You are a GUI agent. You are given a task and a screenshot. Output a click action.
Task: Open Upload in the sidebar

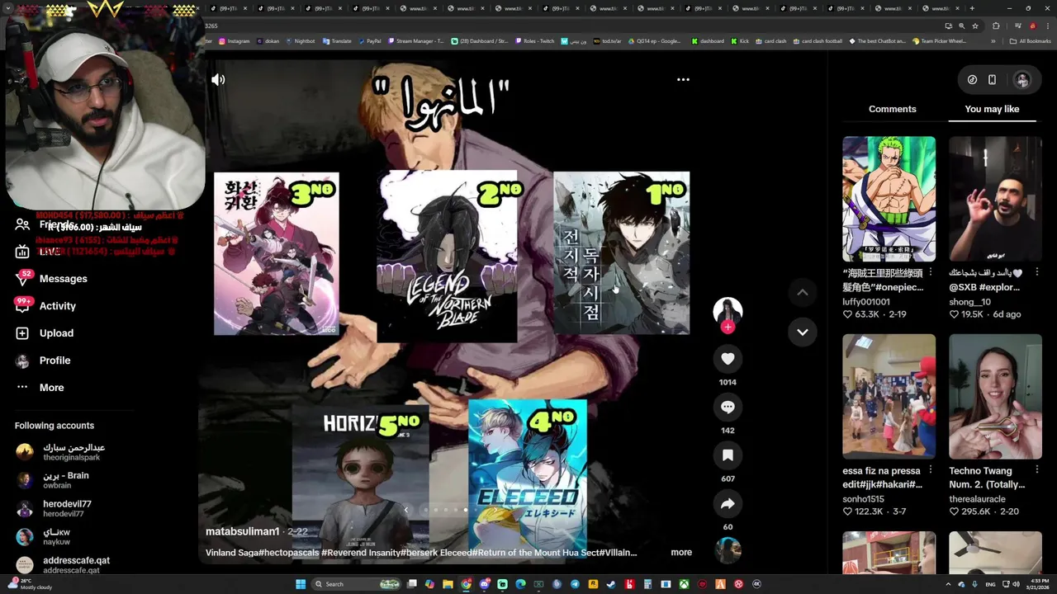point(56,333)
